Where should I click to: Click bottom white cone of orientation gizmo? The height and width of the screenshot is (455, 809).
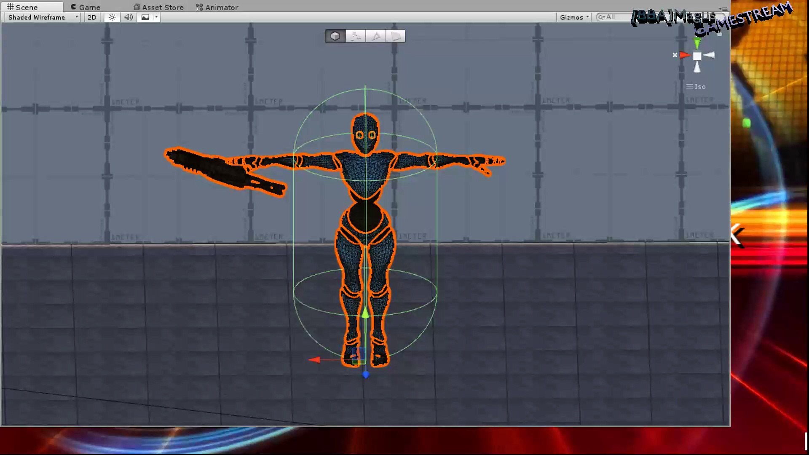[x=697, y=67]
